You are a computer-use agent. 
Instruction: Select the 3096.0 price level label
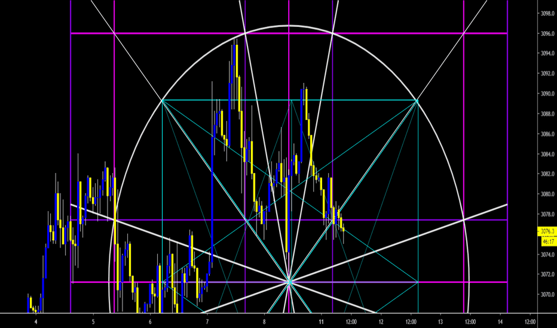point(547,33)
